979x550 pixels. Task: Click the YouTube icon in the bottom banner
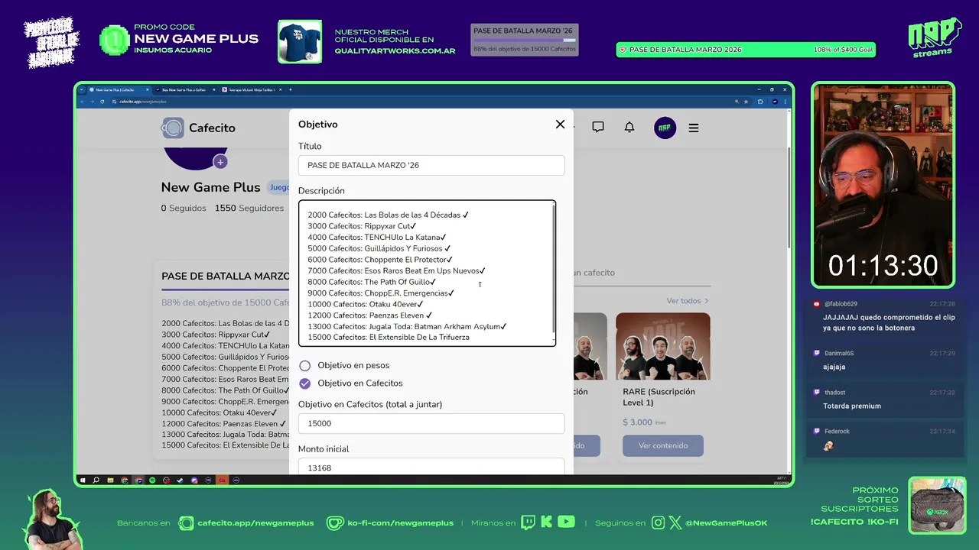click(x=566, y=522)
